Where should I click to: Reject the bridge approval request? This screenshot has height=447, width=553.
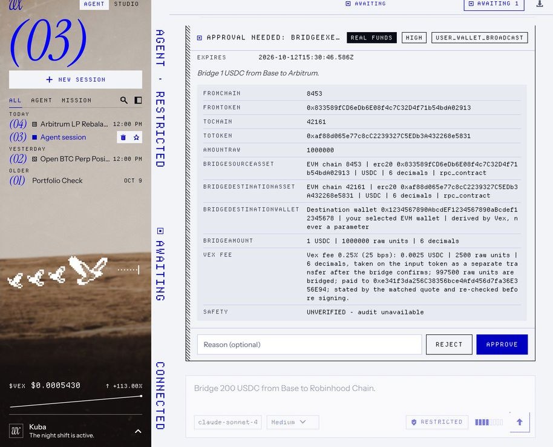coord(449,344)
